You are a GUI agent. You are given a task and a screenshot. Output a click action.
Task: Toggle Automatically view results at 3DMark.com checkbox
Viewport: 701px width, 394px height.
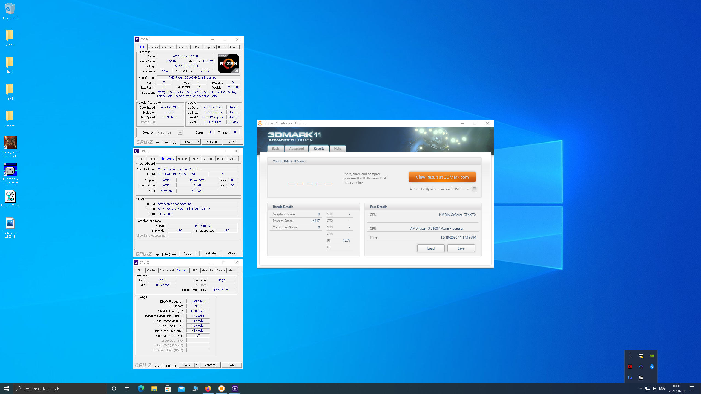pos(474,189)
